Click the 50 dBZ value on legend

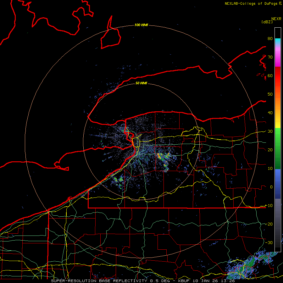point(270,94)
